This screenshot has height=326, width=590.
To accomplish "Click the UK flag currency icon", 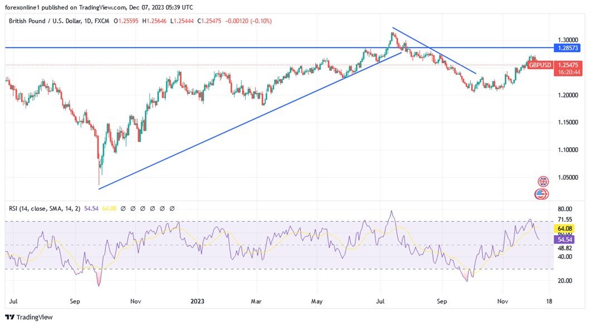I will click(x=543, y=182).
